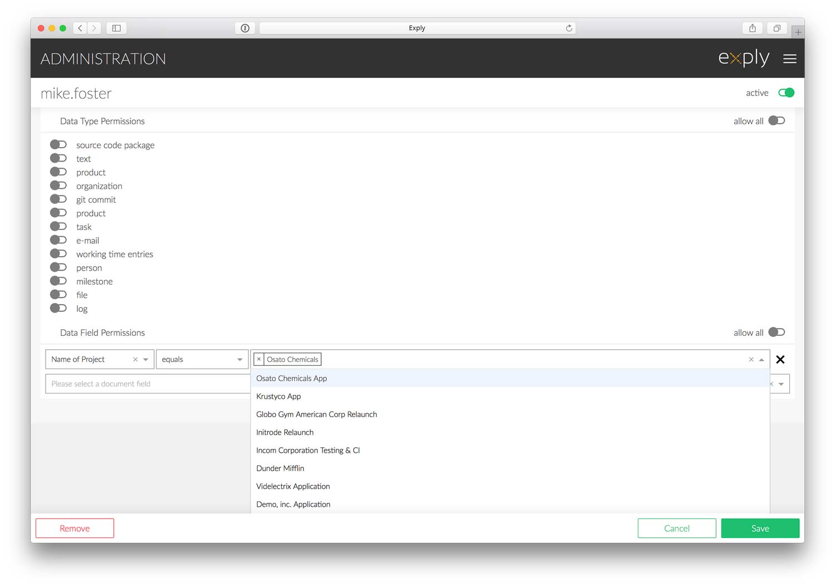
Task: Toggle the log permission
Action: [58, 309]
